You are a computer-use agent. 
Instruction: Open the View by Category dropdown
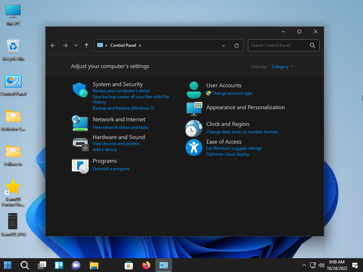282,67
